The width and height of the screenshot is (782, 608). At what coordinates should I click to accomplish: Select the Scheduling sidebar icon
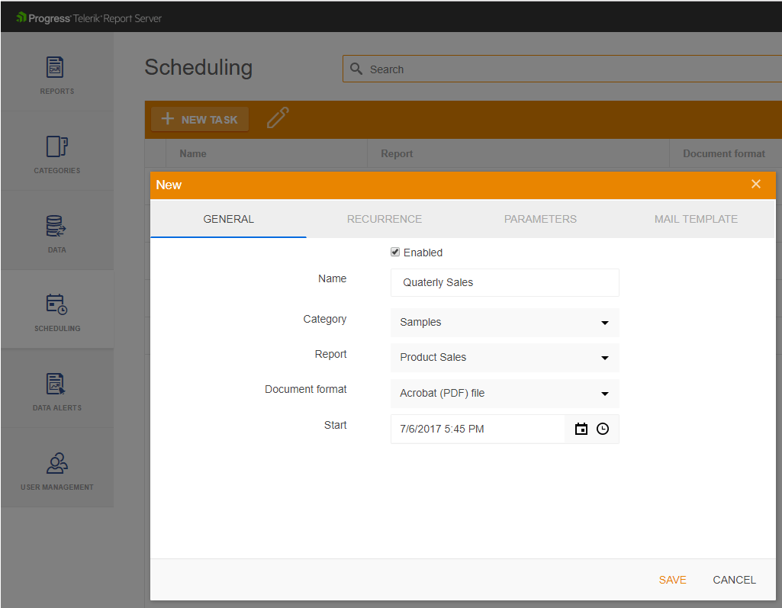(57, 304)
